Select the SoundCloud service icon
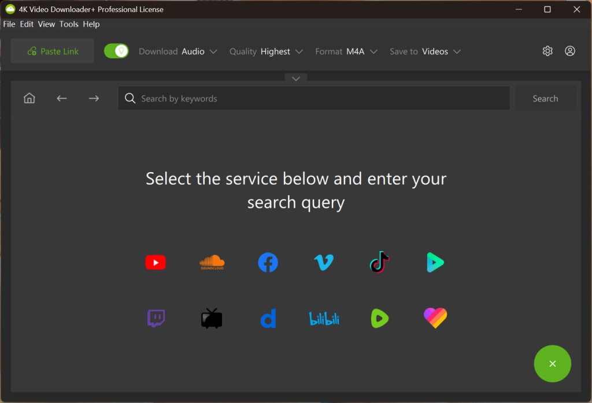The image size is (592, 403). pos(212,262)
